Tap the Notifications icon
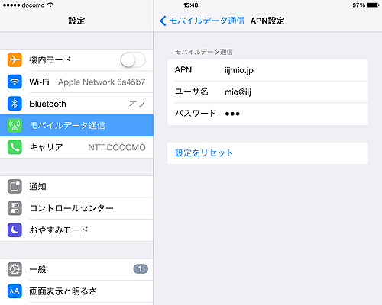This screenshot has height=305, width=382. point(15,186)
